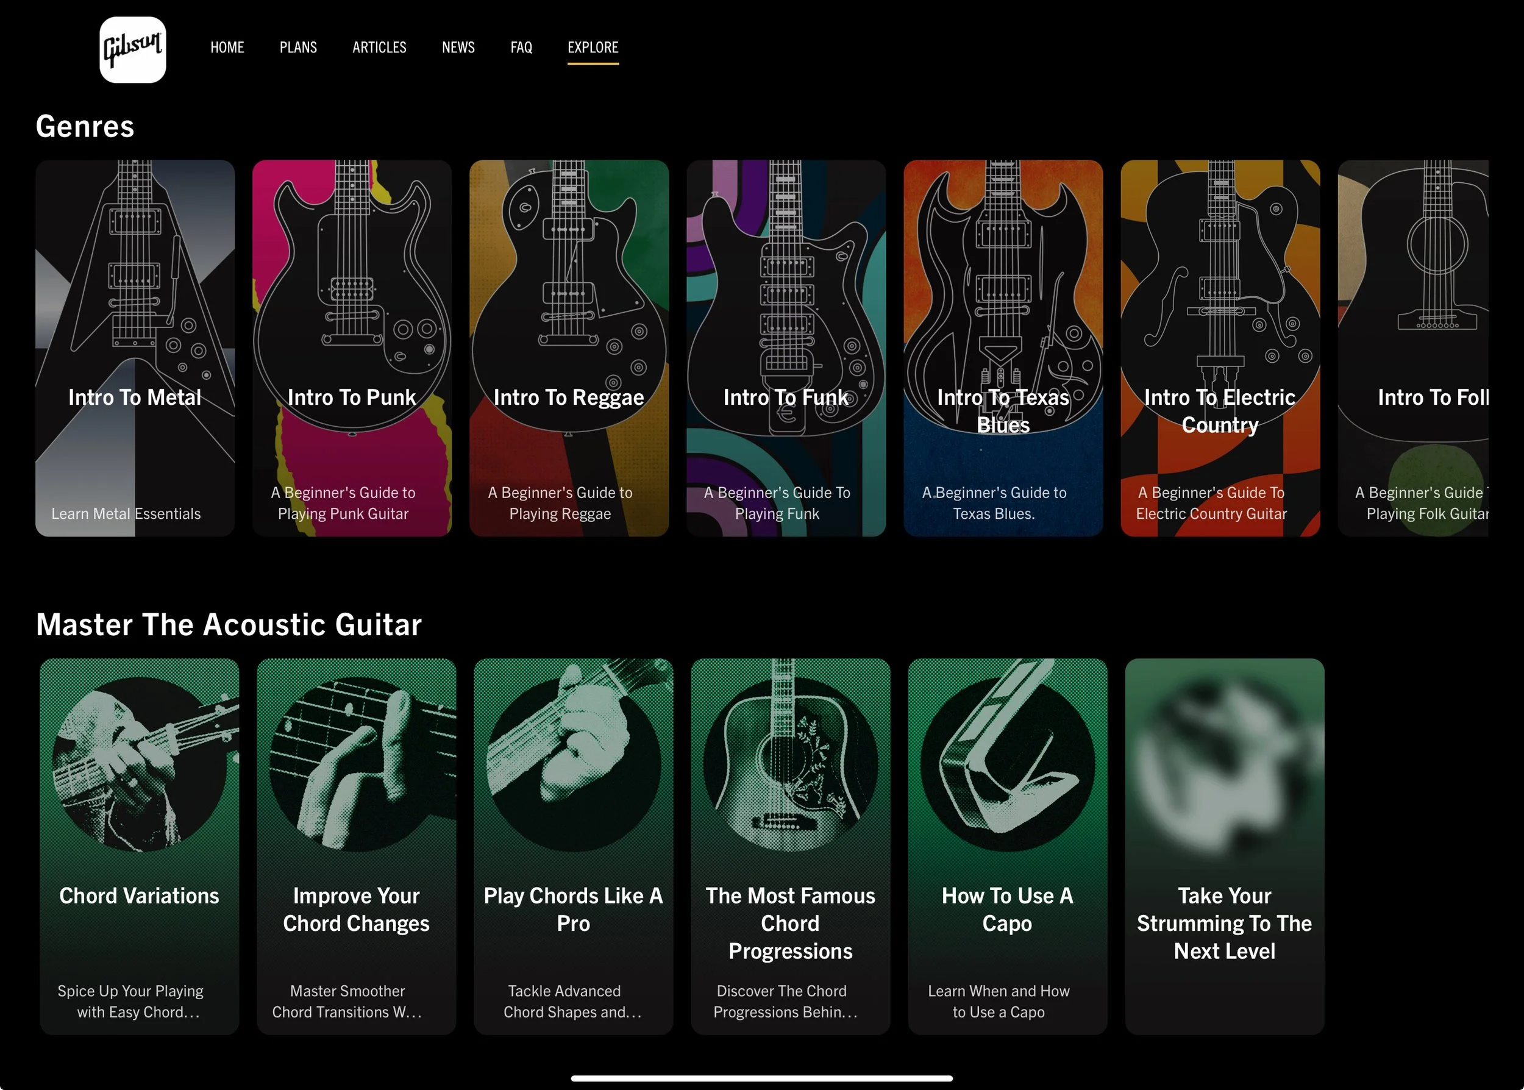This screenshot has width=1524, height=1090.
Task: Open the Home menu item
Action: click(x=227, y=48)
